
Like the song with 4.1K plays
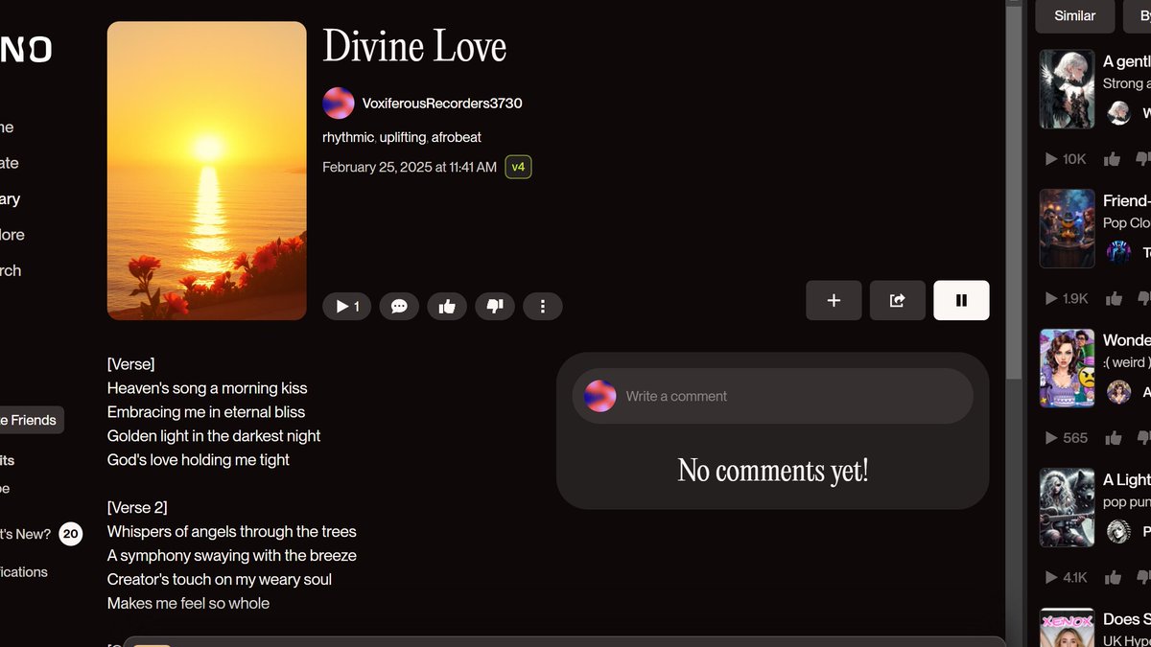click(x=1114, y=577)
